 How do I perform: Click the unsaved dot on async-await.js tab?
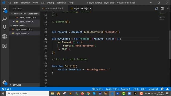[x=91, y=8]
